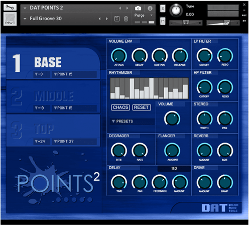Open the snapshot dropdown Full Groove 30
249x226 pixels.
25,19
